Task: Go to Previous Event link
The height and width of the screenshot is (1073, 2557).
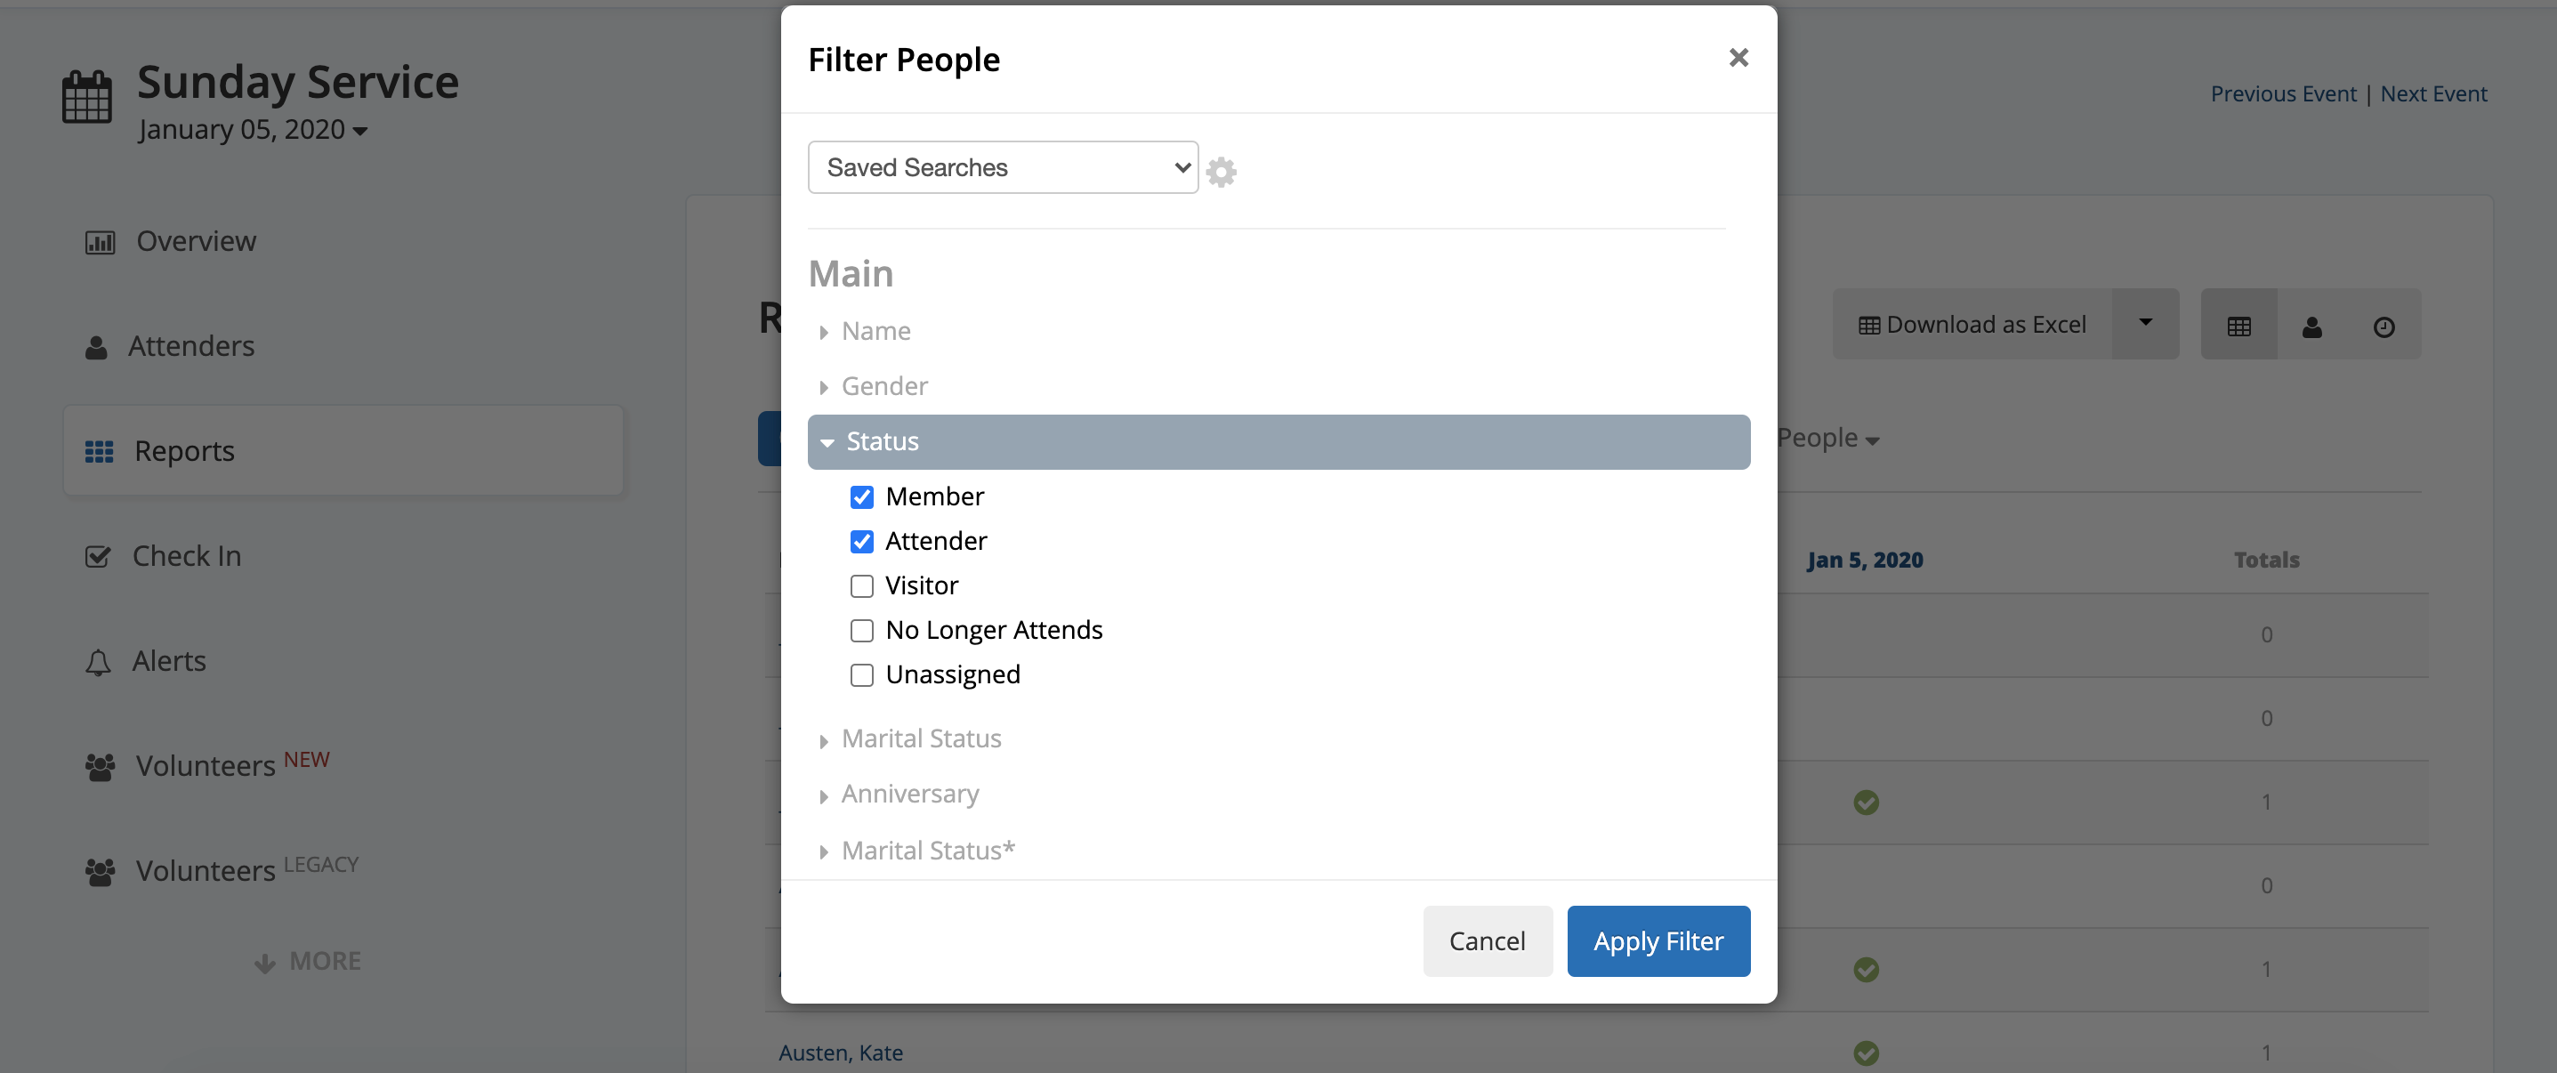Action: coord(2283,94)
